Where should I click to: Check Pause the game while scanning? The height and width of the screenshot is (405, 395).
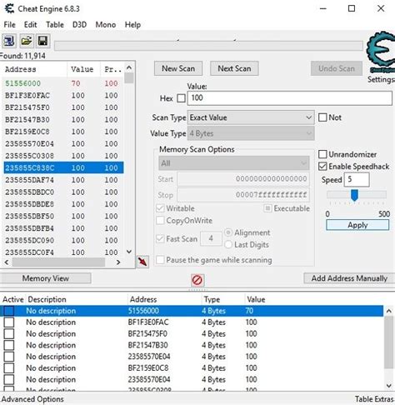tap(160, 260)
